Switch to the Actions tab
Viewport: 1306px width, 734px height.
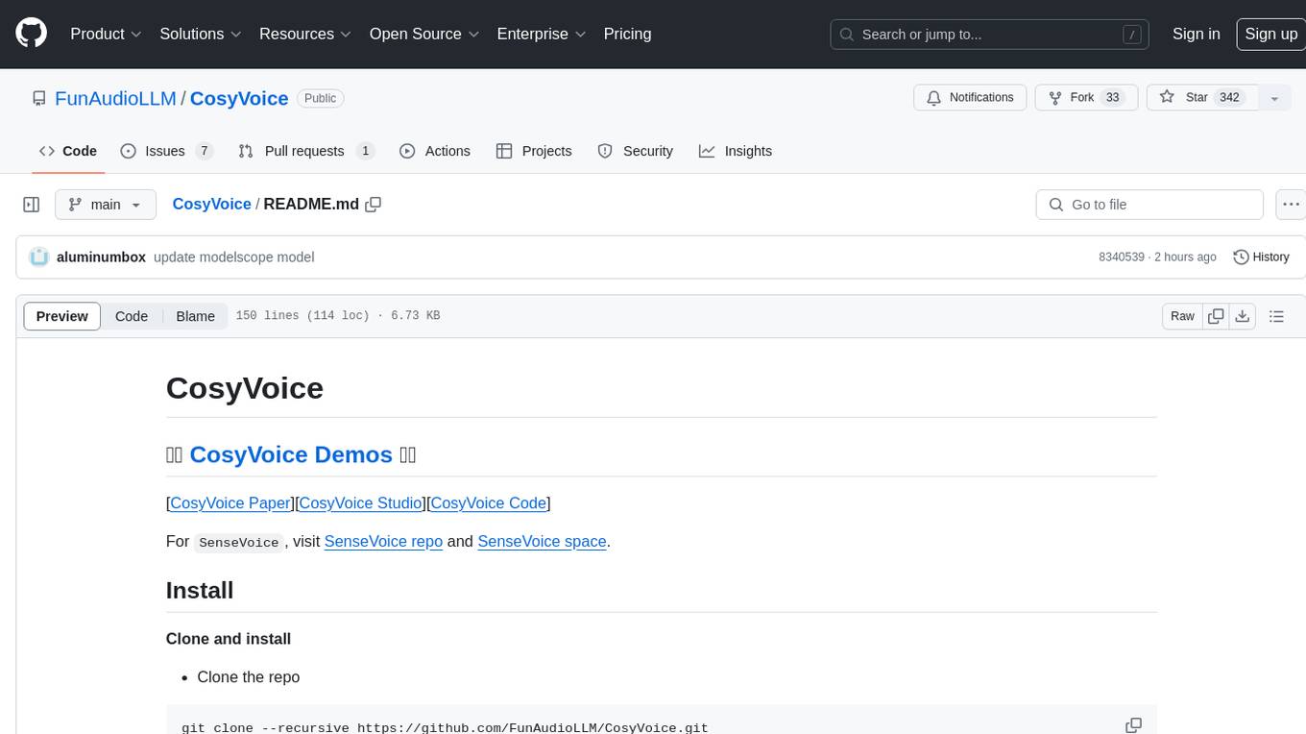click(435, 151)
